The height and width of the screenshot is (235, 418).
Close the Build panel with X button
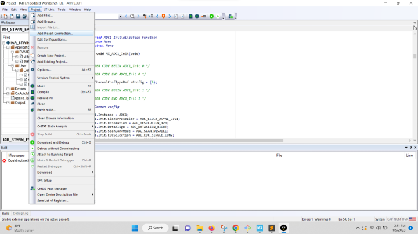415,148
